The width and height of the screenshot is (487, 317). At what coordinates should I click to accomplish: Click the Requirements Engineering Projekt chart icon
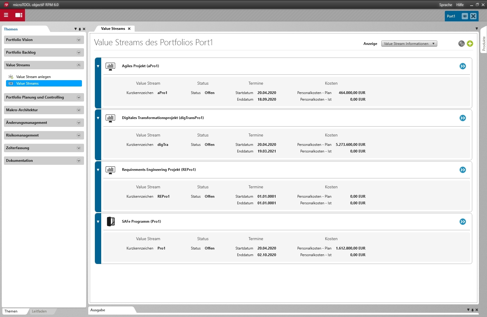[111, 170]
